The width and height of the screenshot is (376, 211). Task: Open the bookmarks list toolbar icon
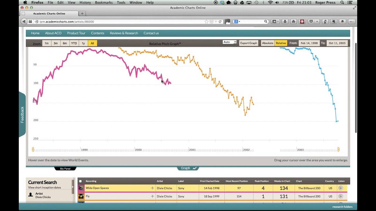click(x=275, y=21)
